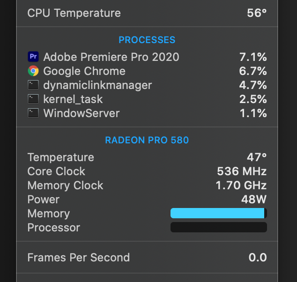Screen dimensions: 297x282
Task: Click the PROCESSES section header
Action: tap(147, 40)
